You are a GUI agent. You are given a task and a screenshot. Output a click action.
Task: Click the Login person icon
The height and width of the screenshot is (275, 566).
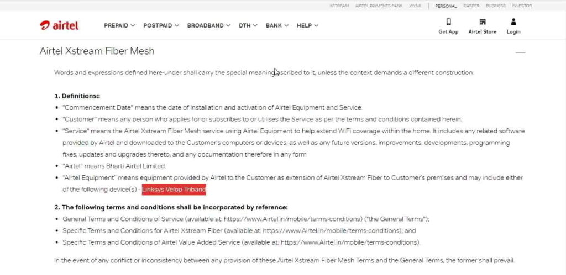point(513,22)
